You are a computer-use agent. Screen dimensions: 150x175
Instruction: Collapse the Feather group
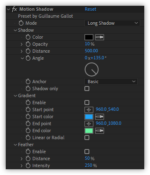16,145
